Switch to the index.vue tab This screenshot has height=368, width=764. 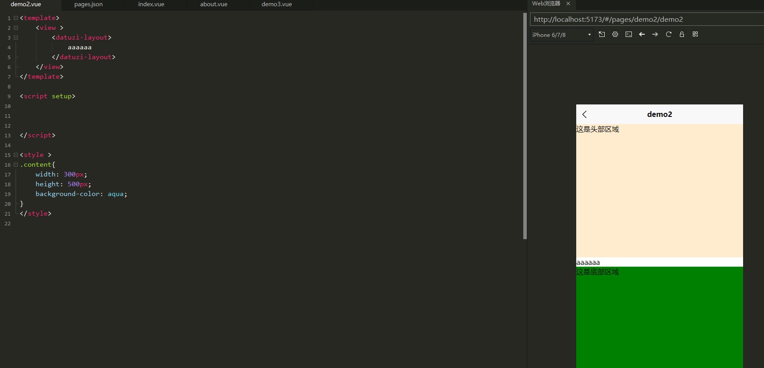point(151,4)
